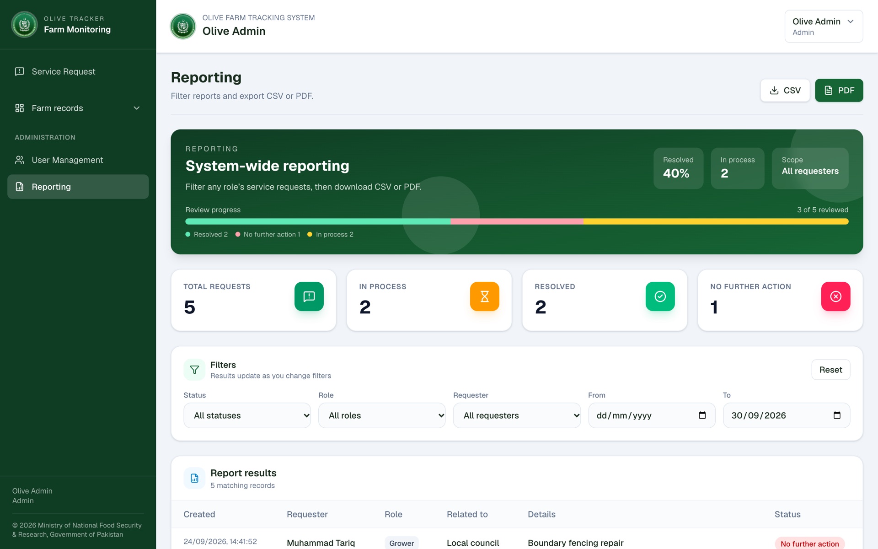Click the Scope All requesters card
Image resolution: width=878 pixels, height=549 pixels.
(810, 168)
